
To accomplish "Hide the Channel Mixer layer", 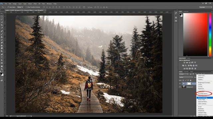I will pyautogui.click(x=180, y=84).
